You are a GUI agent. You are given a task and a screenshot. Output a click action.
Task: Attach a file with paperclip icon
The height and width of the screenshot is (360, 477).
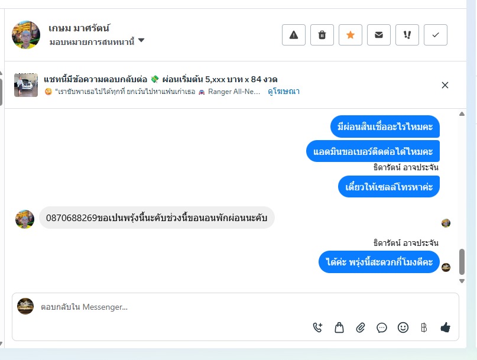pyautogui.click(x=361, y=327)
